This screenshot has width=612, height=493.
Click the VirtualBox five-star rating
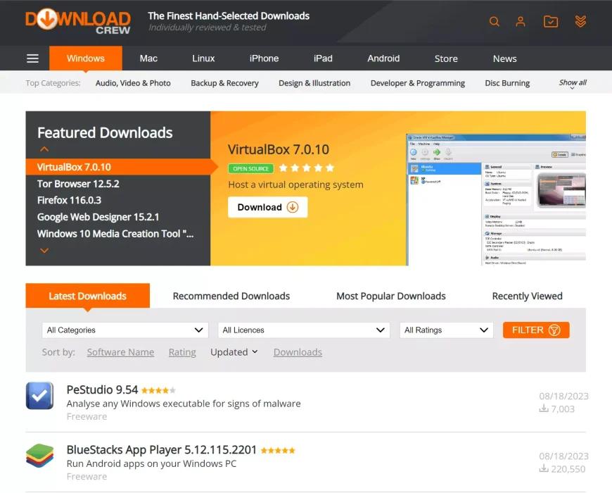pyautogui.click(x=307, y=168)
